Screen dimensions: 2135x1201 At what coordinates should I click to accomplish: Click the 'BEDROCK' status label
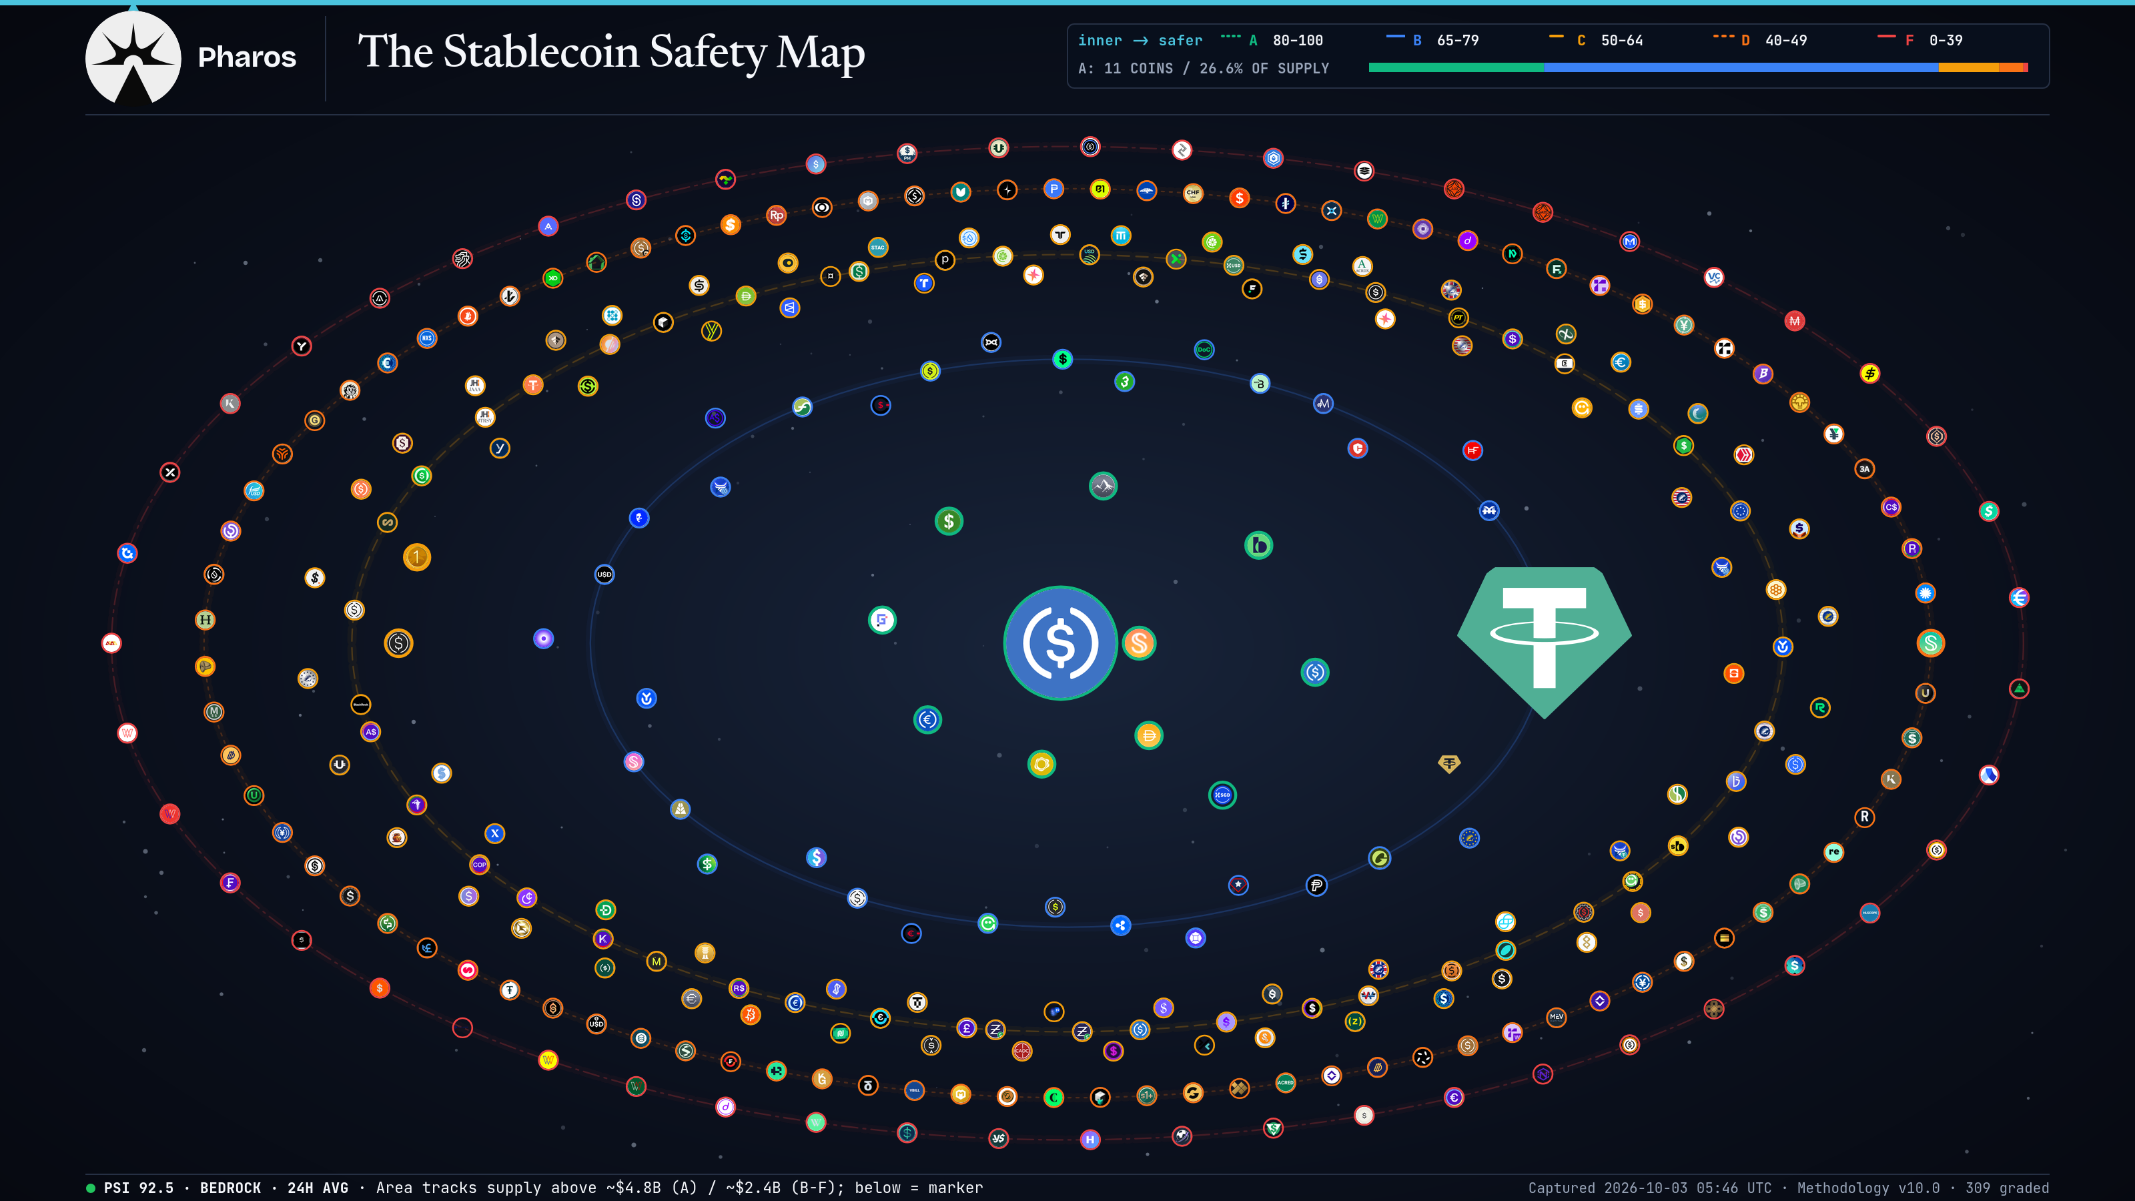coord(230,1188)
